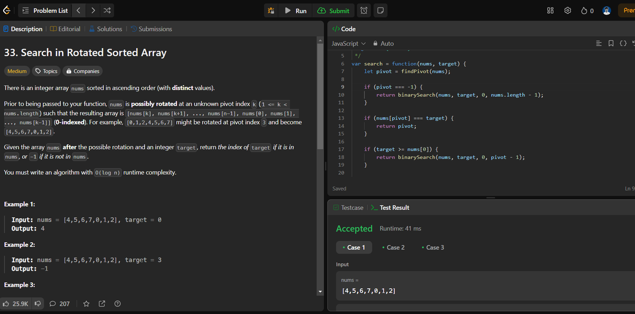Click the 'return pivot;' line
The width and height of the screenshot is (635, 314).
pyautogui.click(x=396, y=126)
